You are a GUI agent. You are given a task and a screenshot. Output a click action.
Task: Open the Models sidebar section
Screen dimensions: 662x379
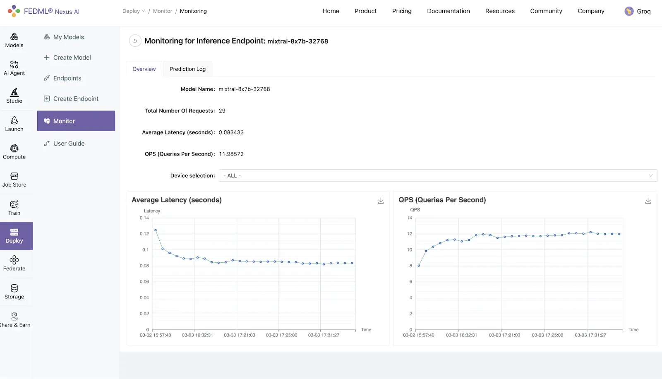14,41
